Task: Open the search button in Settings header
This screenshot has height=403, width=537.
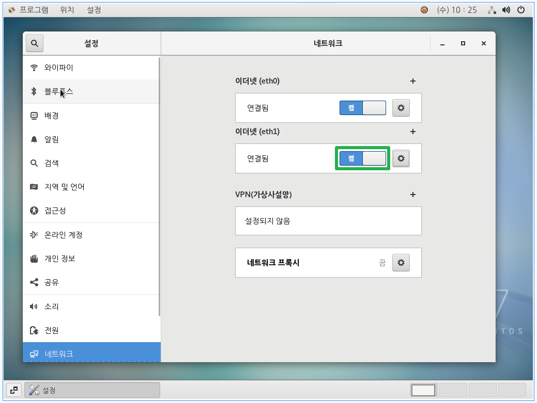Action: (x=35, y=44)
